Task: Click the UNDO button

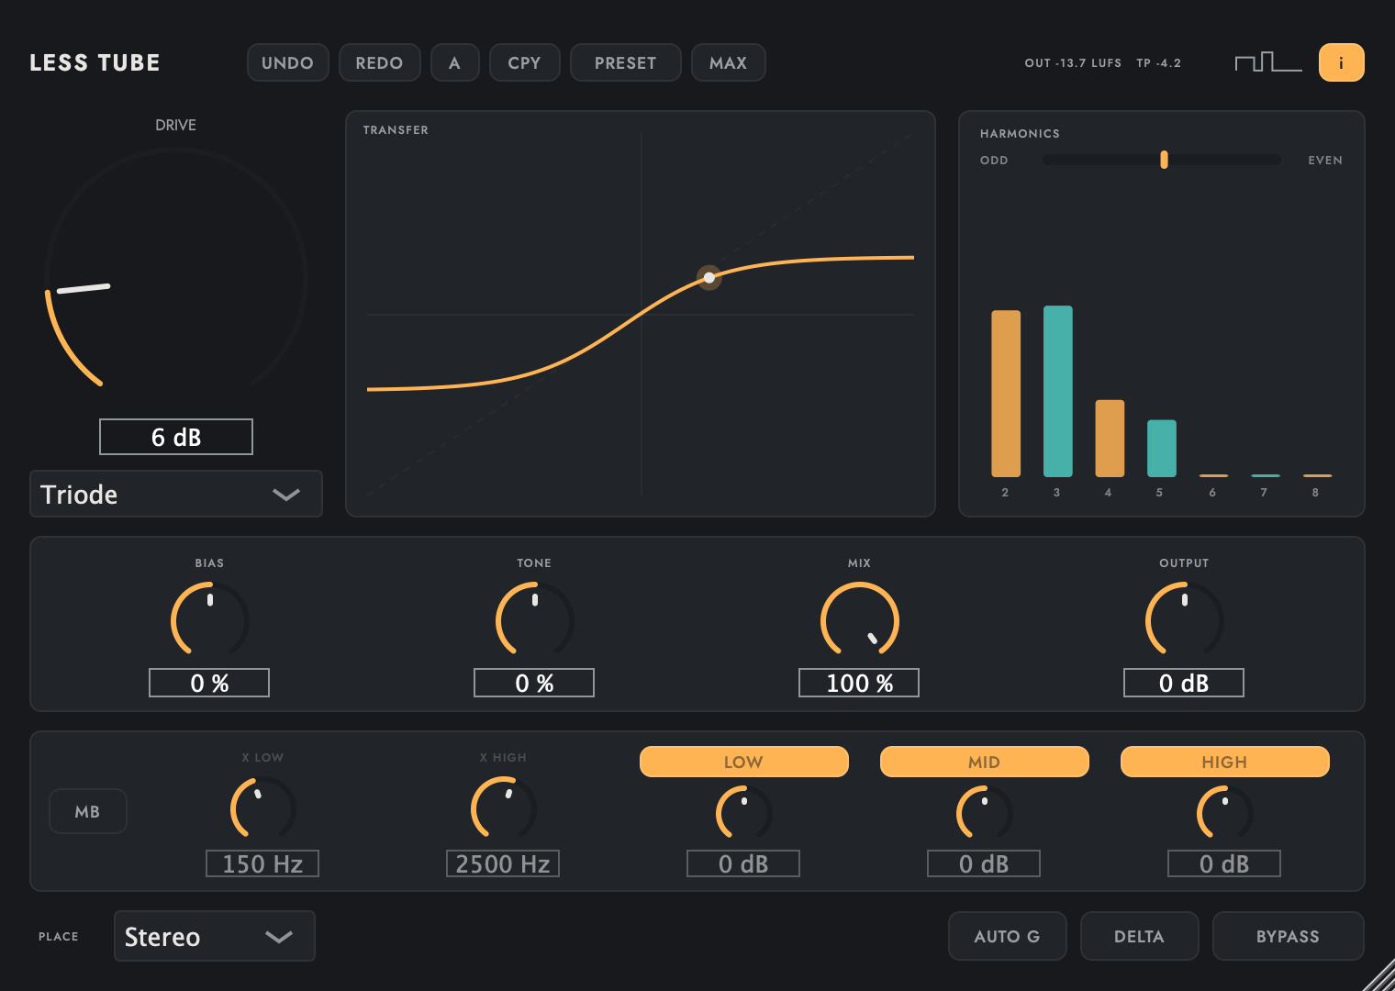Action: tap(287, 62)
